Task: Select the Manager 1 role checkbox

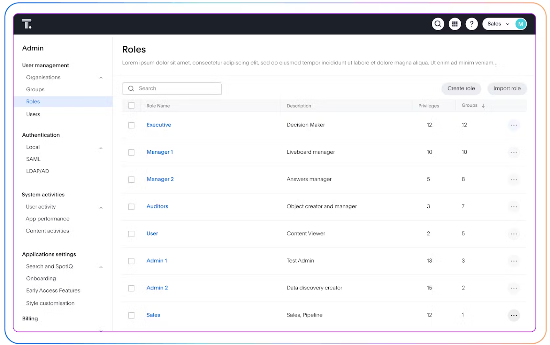Action: (x=131, y=152)
